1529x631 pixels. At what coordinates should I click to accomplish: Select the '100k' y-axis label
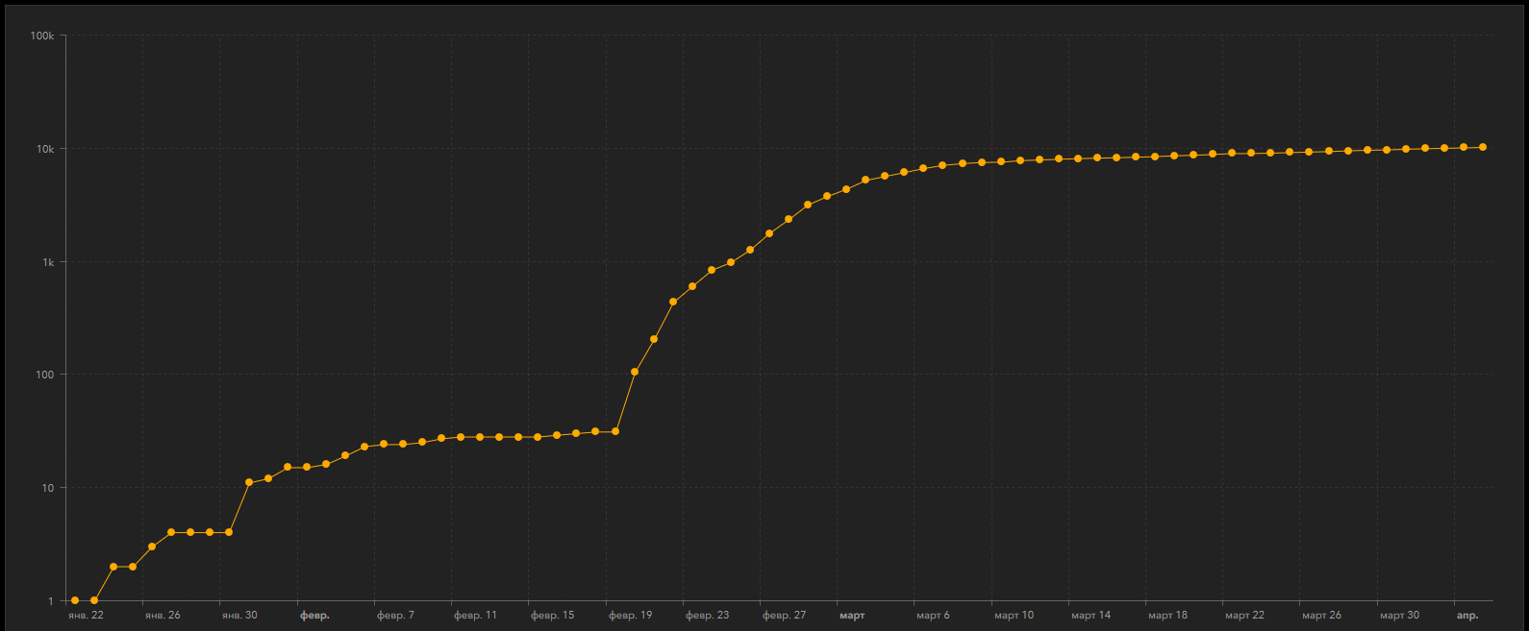[x=42, y=36]
